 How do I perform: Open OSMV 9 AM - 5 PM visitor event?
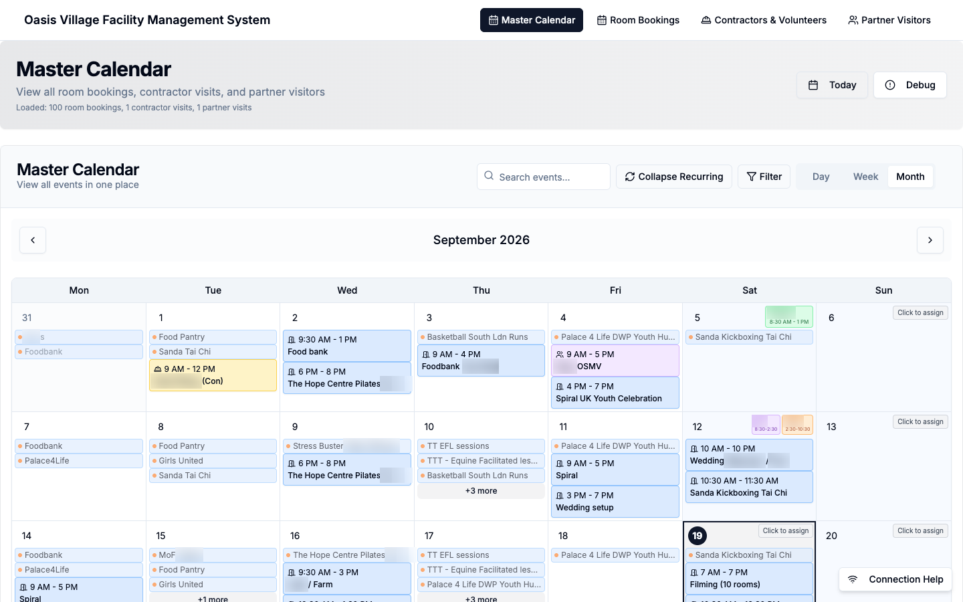click(615, 361)
